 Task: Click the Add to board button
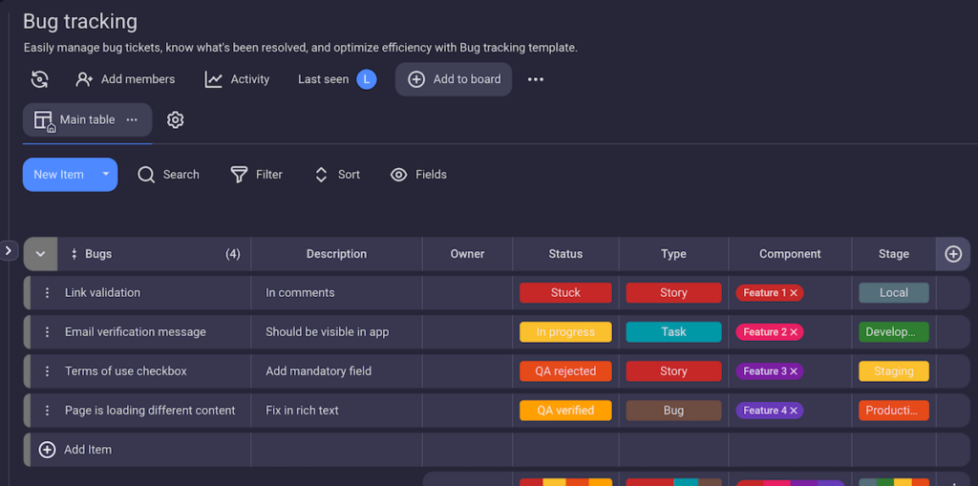point(454,79)
